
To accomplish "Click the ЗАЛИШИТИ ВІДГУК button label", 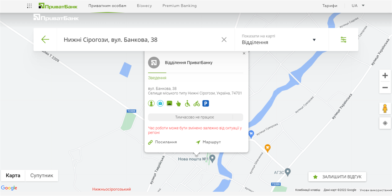I will [x=342, y=177].
